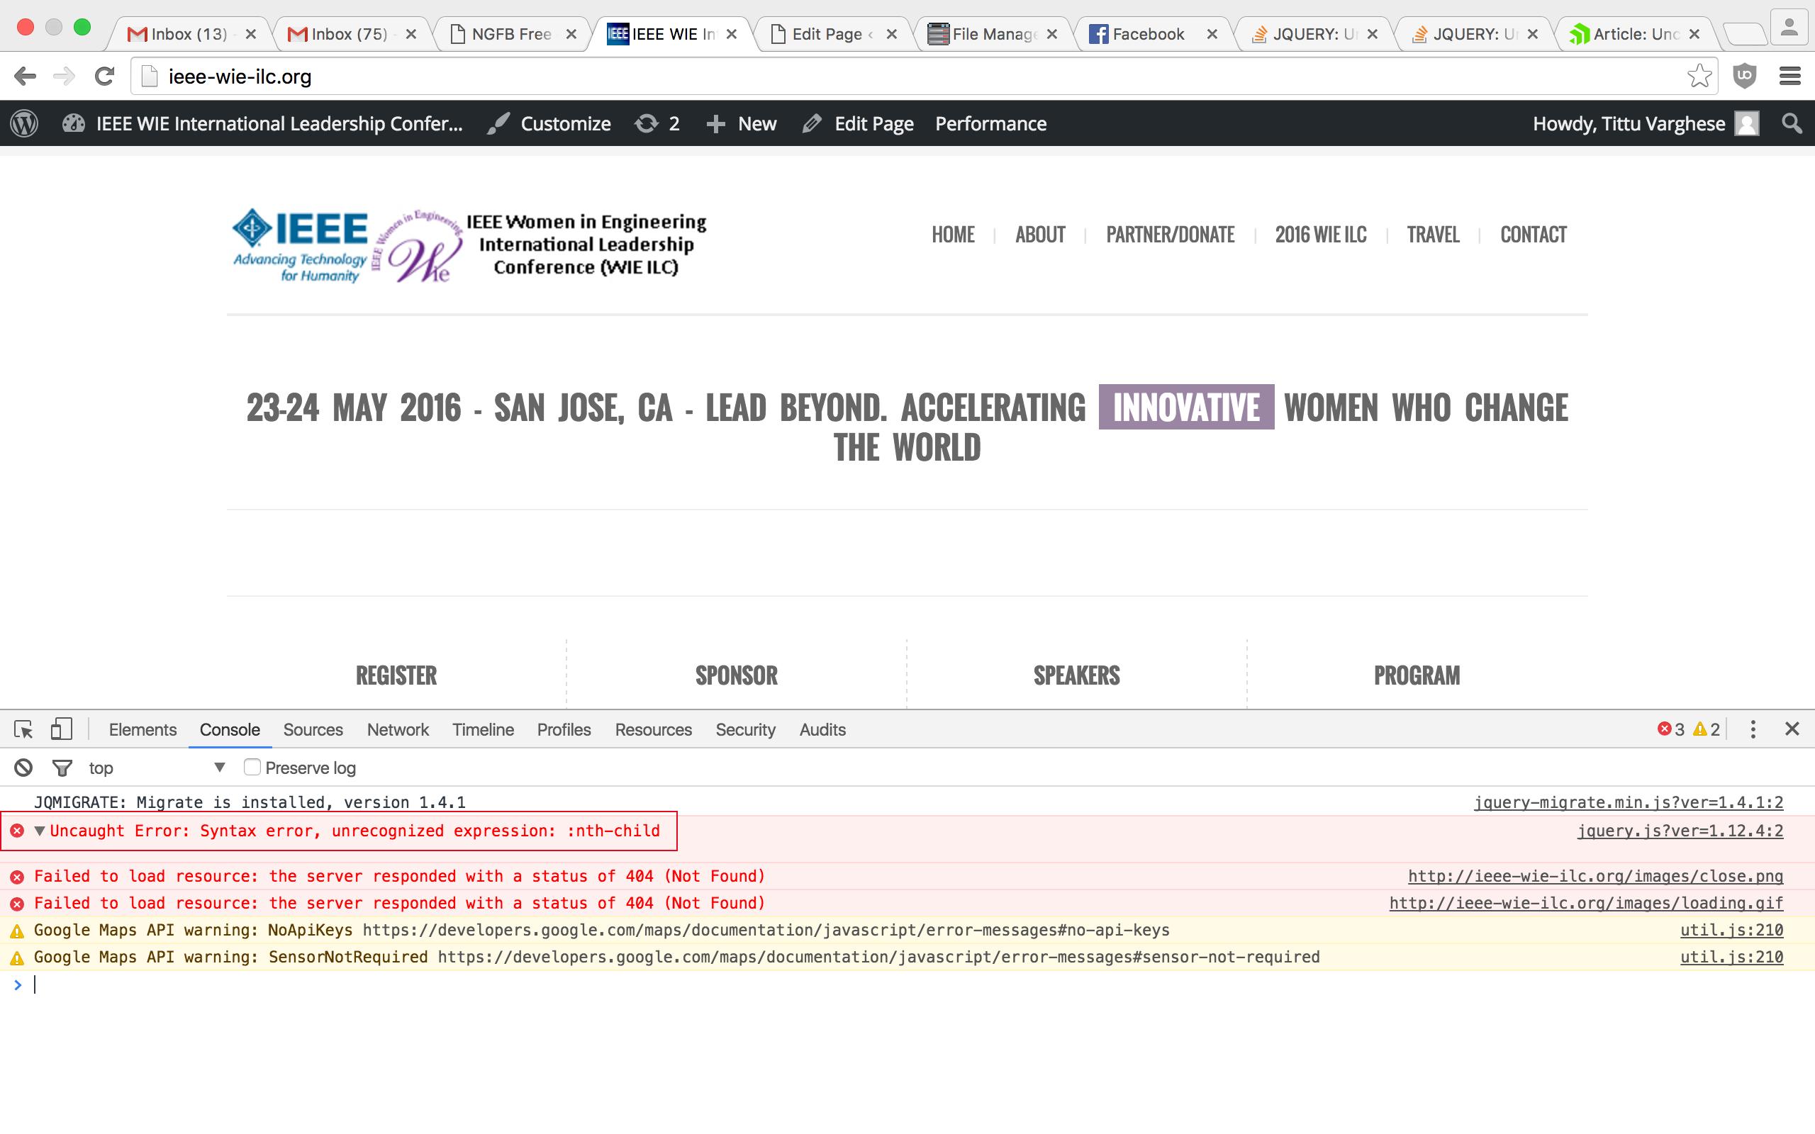This screenshot has height=1134, width=1815.
Task: Switch to the Sources tab
Action: 313,729
